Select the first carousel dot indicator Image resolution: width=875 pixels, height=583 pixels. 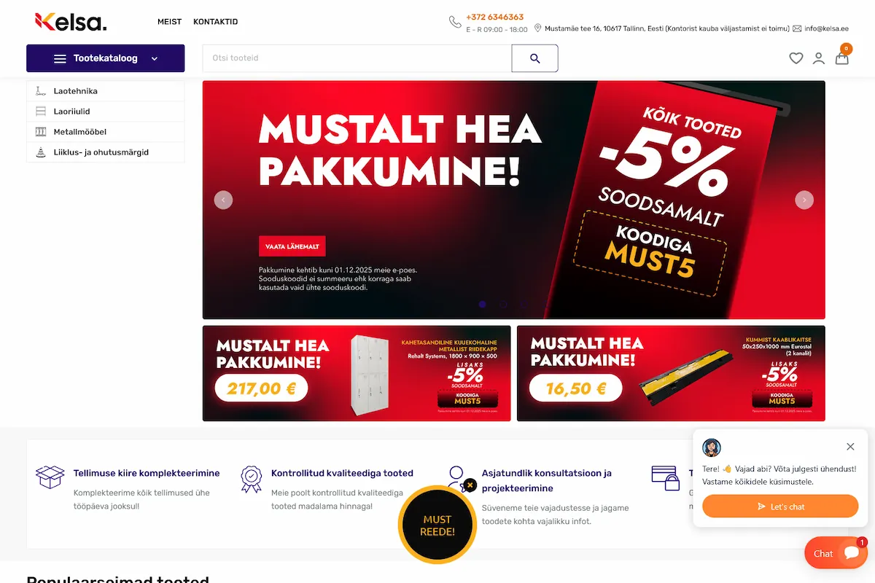(x=482, y=305)
